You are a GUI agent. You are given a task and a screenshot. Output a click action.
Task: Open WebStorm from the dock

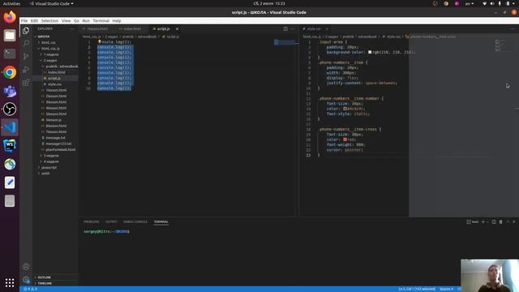tap(10, 146)
